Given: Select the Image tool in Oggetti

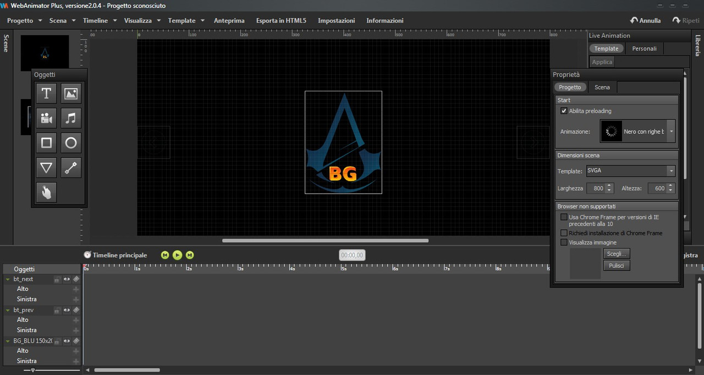Looking at the screenshot, I should [71, 93].
